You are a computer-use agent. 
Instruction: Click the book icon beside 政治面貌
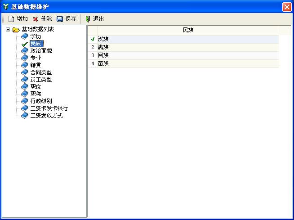point(25,51)
